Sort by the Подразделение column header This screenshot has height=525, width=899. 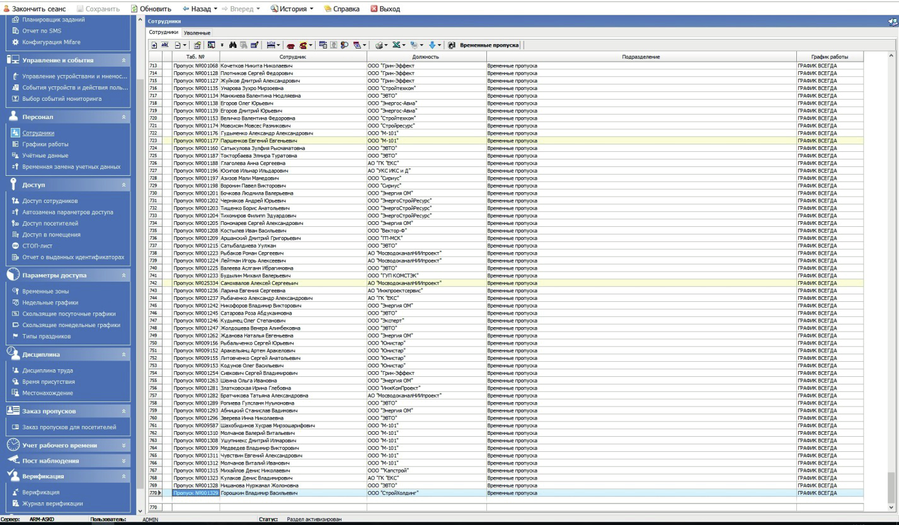[641, 57]
